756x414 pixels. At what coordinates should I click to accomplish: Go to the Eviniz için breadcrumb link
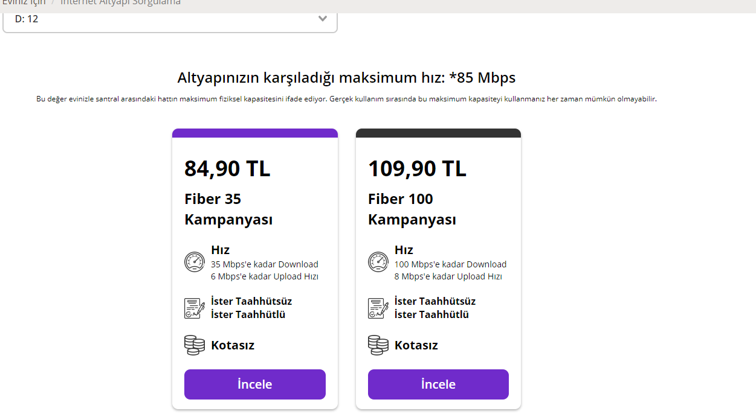click(24, 2)
